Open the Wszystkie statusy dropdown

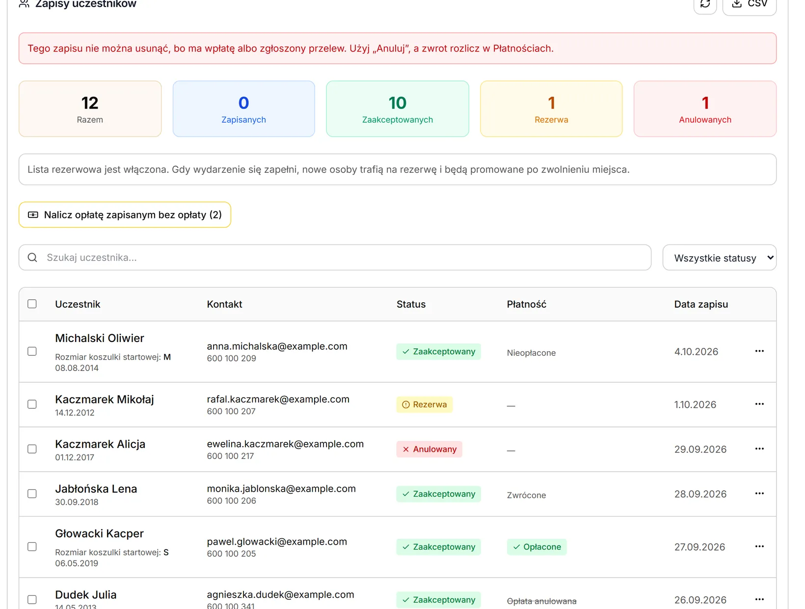click(719, 258)
